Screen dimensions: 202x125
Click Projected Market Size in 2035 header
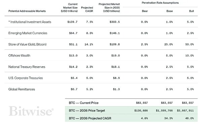[109, 8]
